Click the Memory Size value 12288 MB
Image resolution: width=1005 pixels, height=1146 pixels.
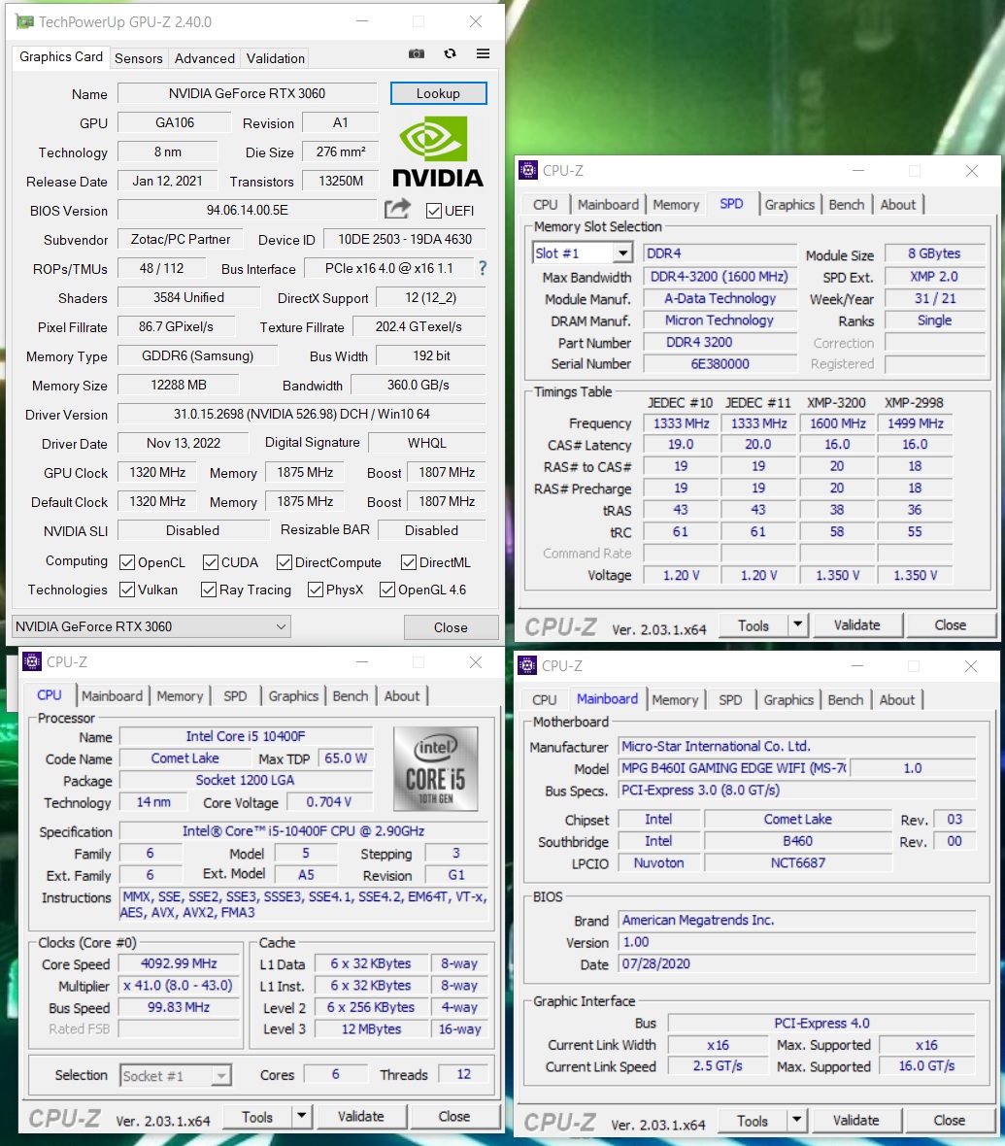click(x=179, y=385)
